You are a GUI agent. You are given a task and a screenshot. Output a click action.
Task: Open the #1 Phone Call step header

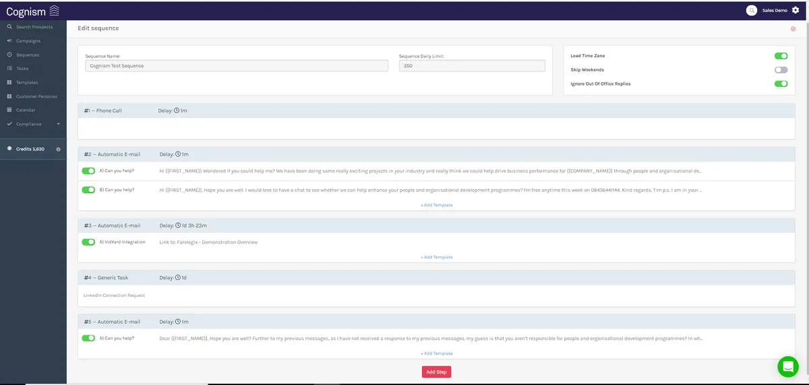[x=436, y=110]
